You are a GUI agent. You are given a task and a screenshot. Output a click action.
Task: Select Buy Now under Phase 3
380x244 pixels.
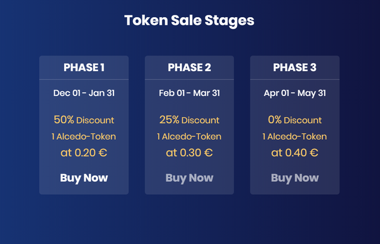point(294,178)
